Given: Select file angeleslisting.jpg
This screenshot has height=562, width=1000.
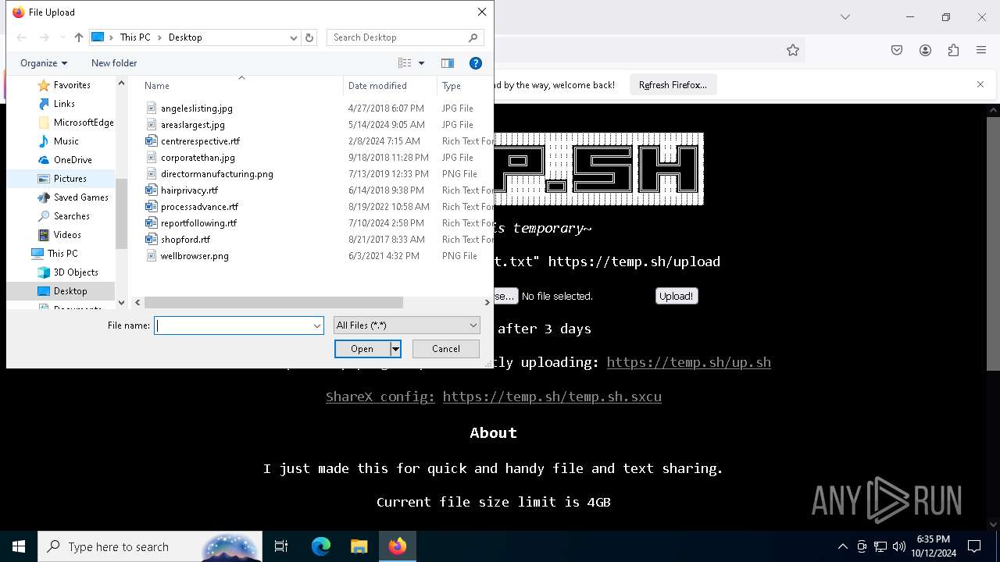Looking at the screenshot, I should click(x=196, y=108).
